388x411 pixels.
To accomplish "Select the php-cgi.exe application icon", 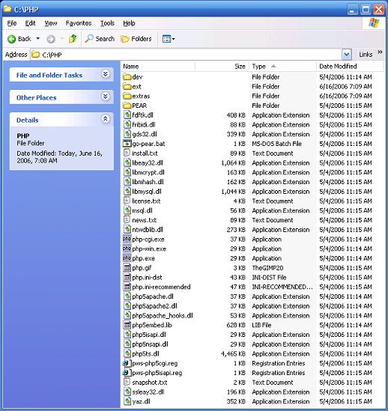I will pos(127,239).
